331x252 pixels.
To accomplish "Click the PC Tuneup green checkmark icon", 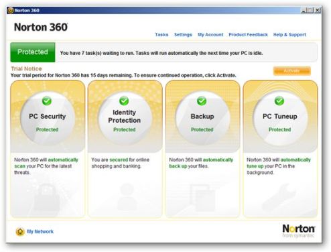I will pos(279,101).
